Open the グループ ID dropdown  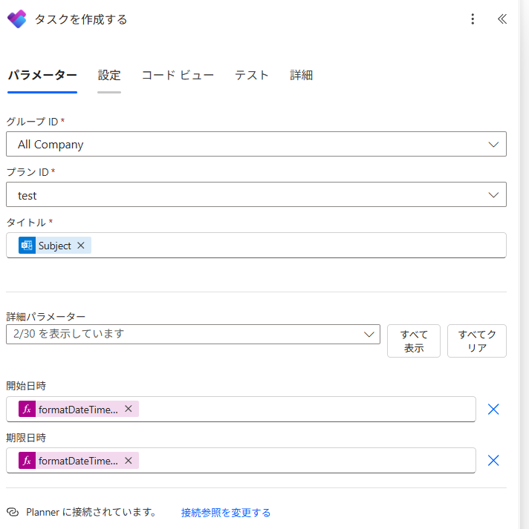[x=256, y=144]
